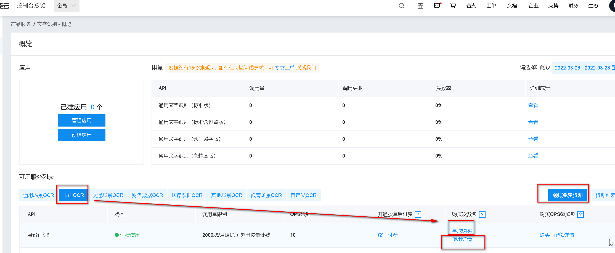Click 产品服务 in the breadcrumb
The height and width of the screenshot is (253, 615).
(x=20, y=24)
